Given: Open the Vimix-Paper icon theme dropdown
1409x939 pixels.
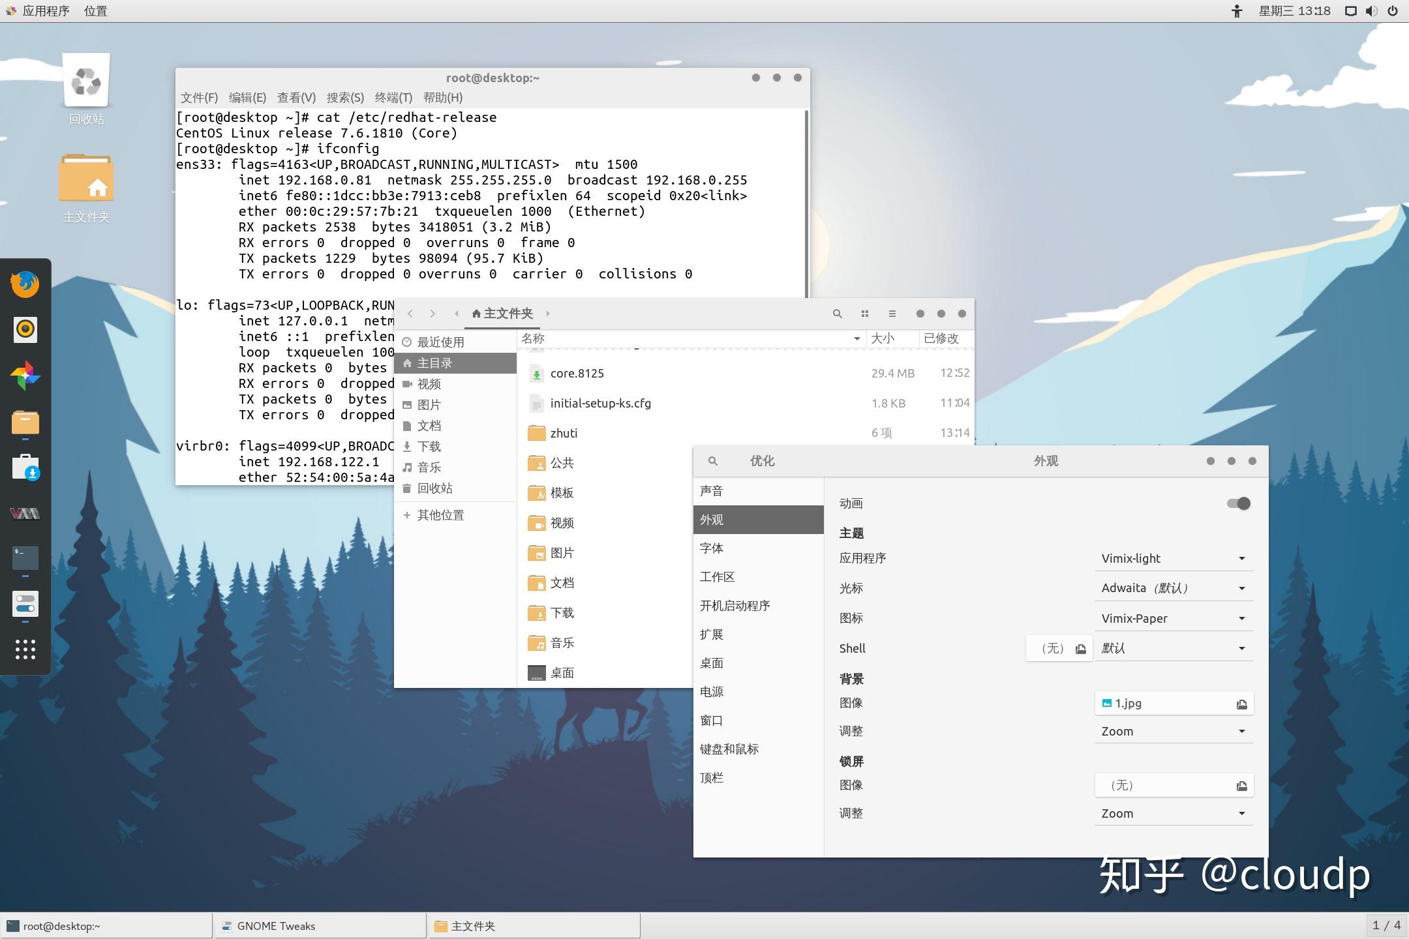Looking at the screenshot, I should point(1173,618).
